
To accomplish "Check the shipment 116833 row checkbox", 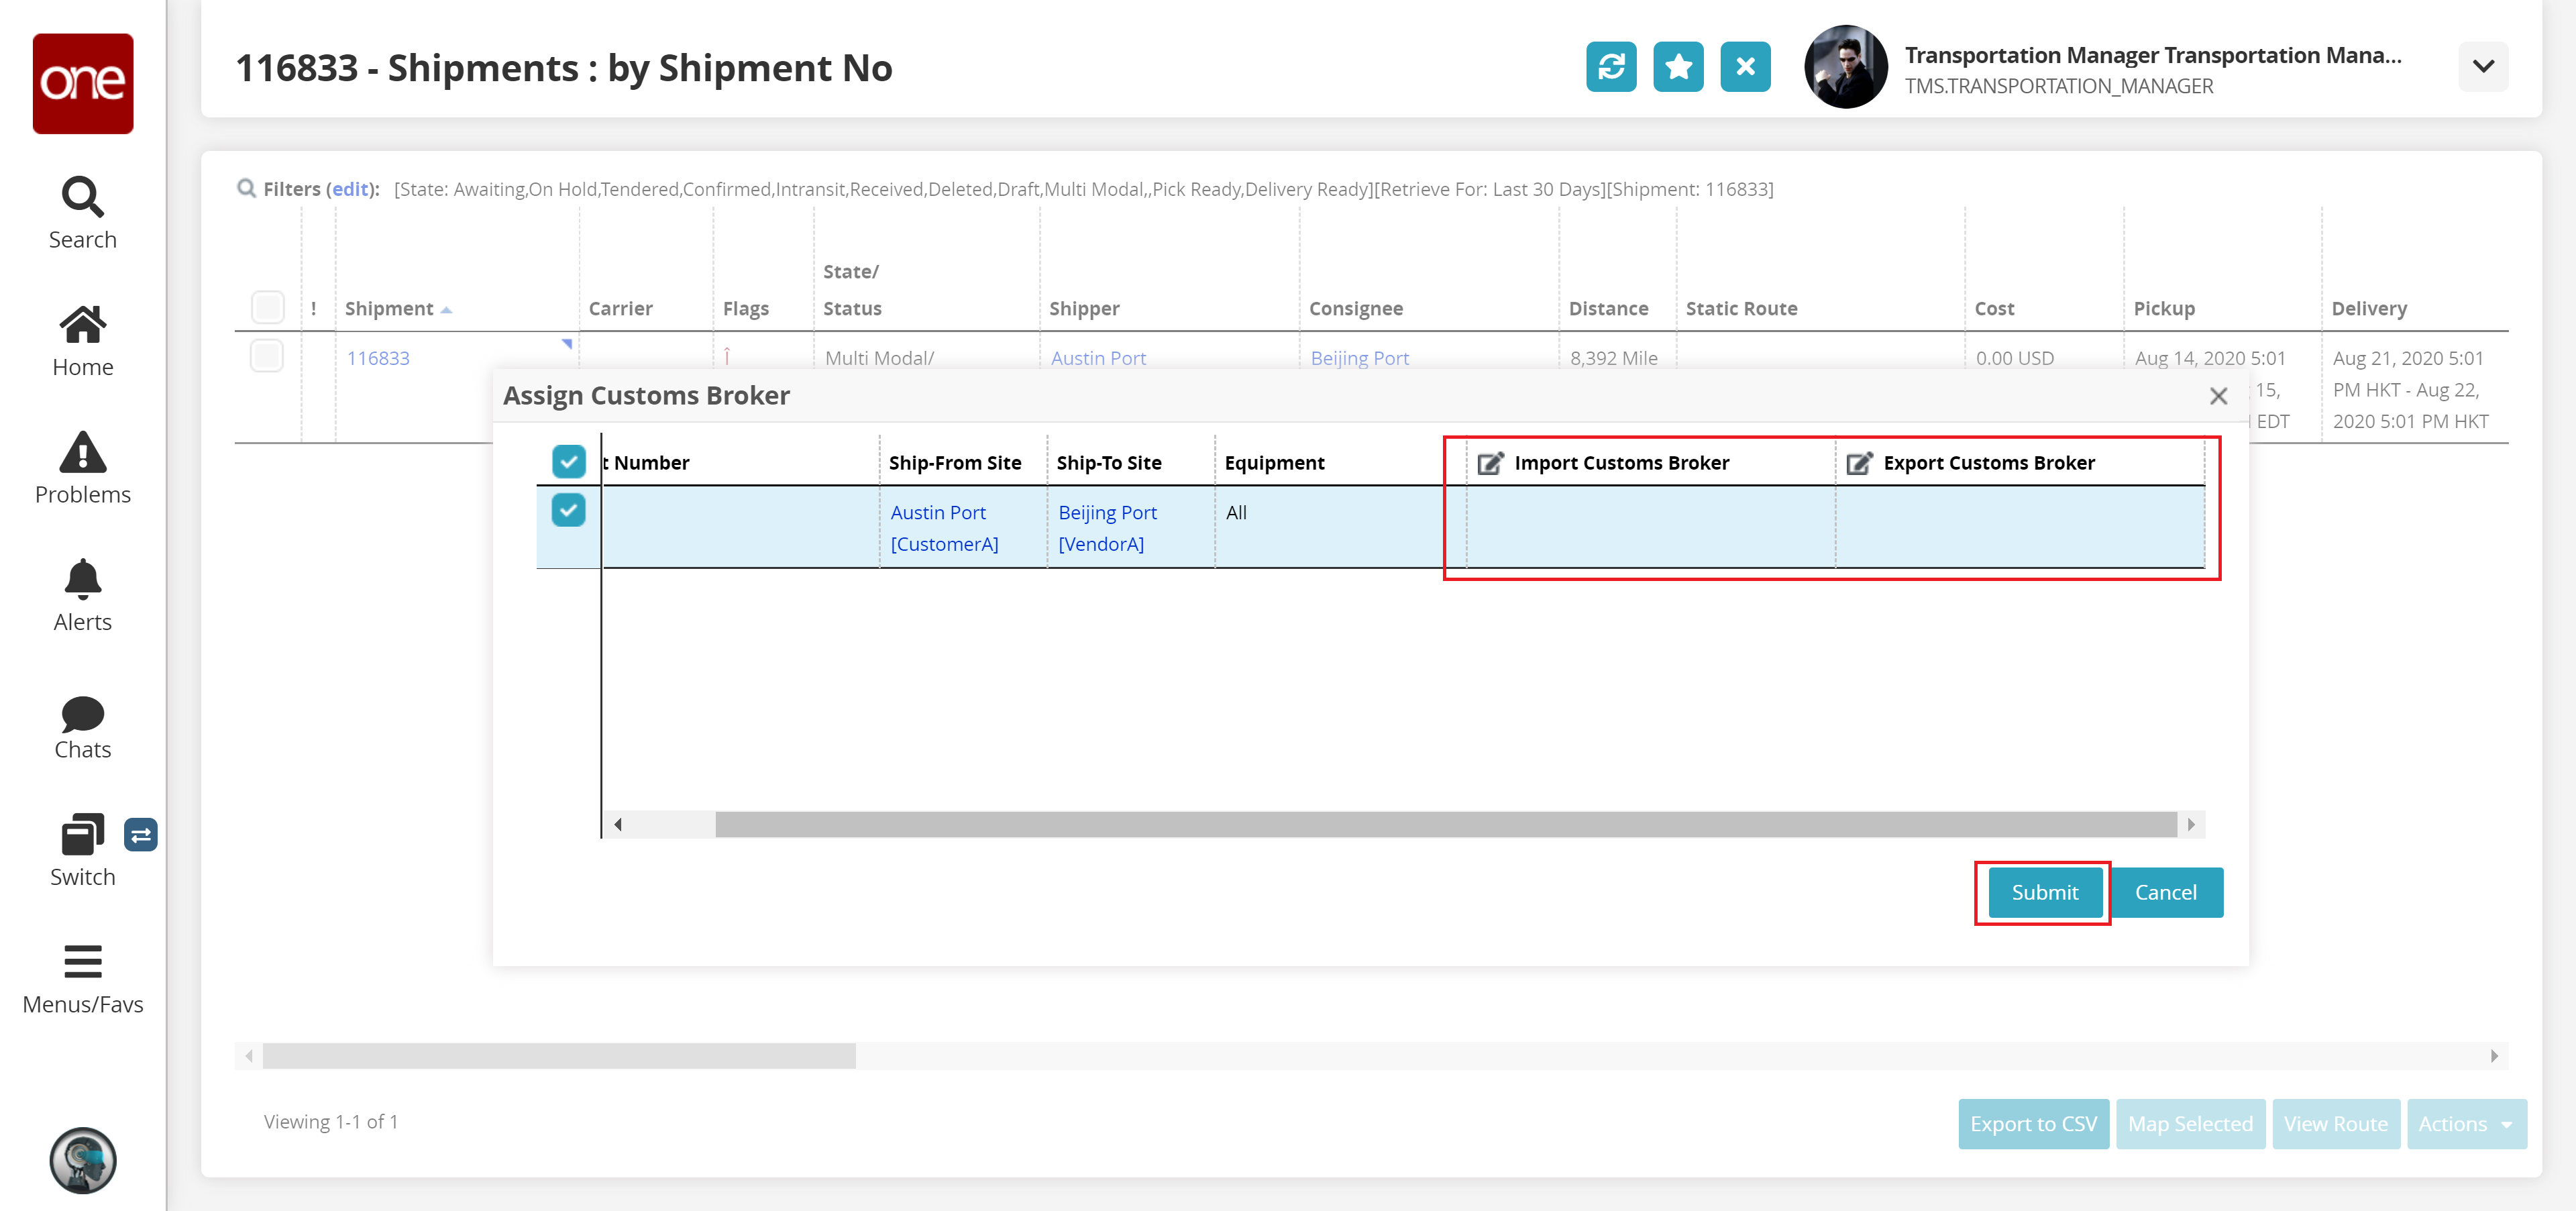I will tap(267, 356).
